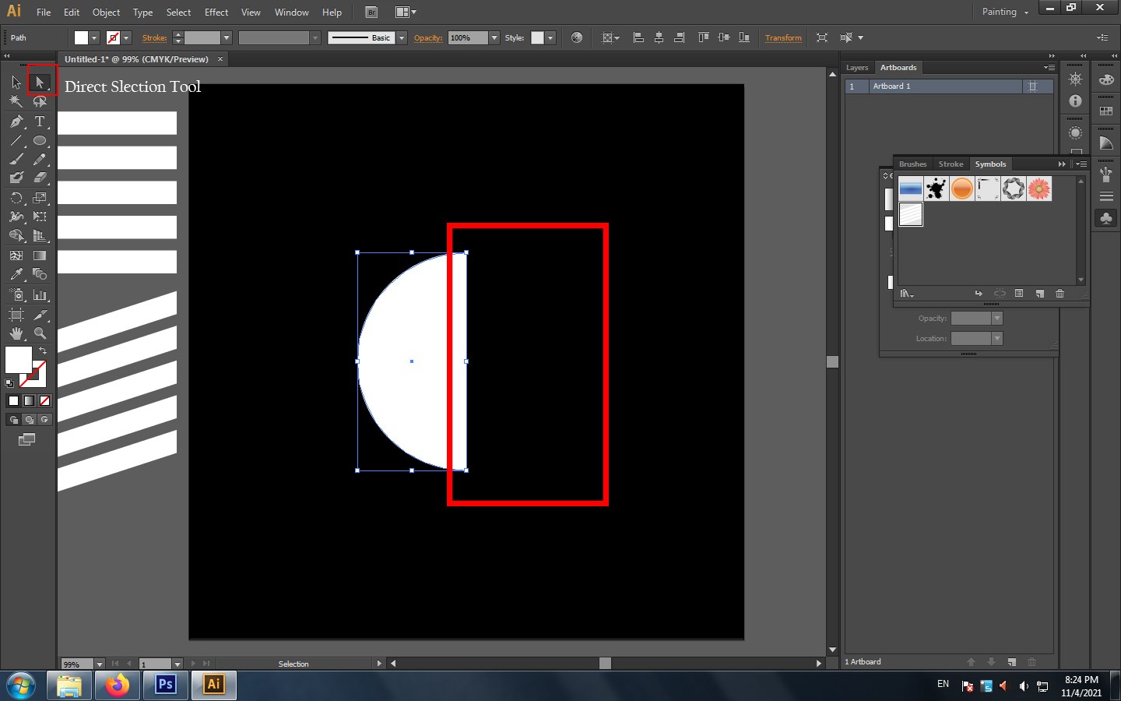
Task: Expand the Basic brush definition dropdown
Action: [402, 37]
